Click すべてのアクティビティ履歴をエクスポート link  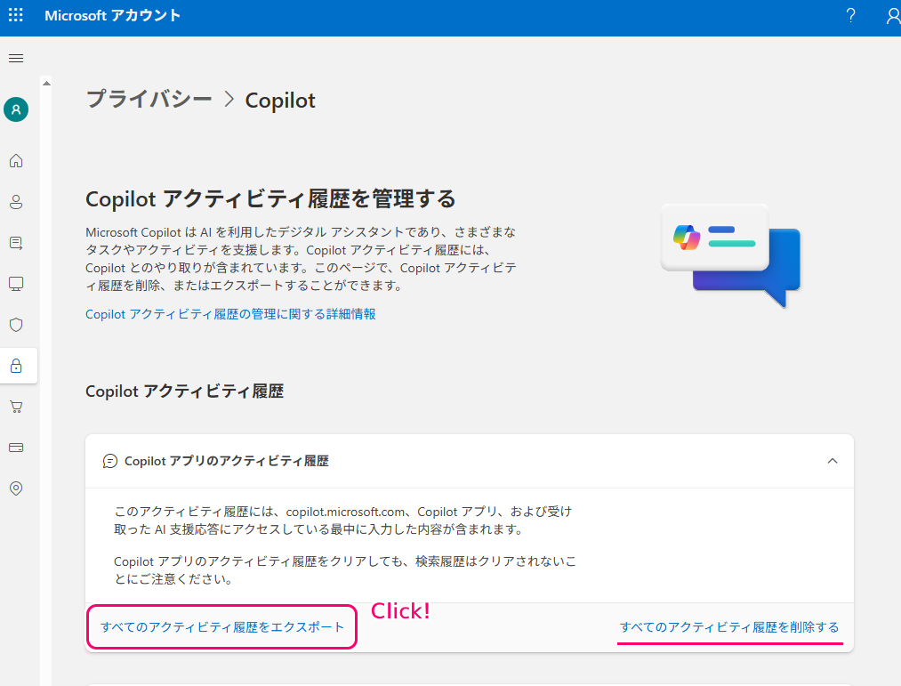click(x=222, y=626)
